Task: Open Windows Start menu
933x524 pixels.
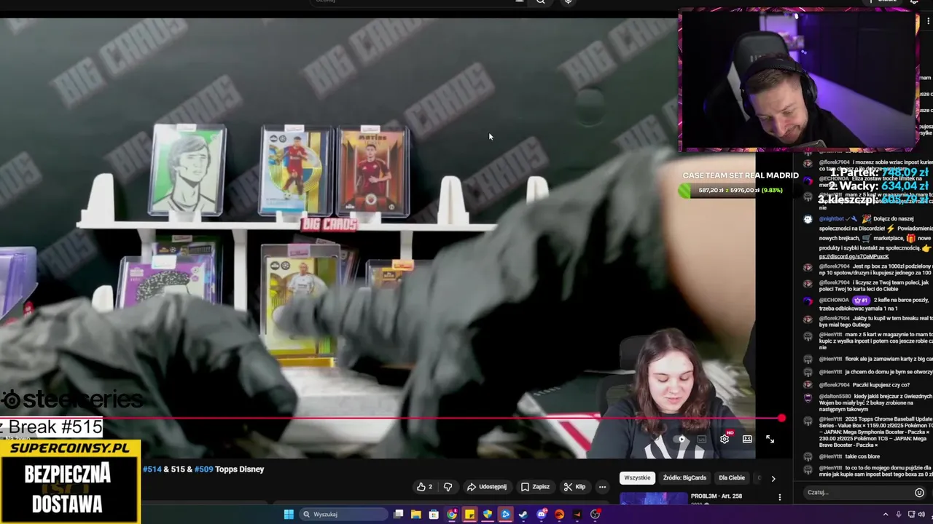Action: click(289, 515)
